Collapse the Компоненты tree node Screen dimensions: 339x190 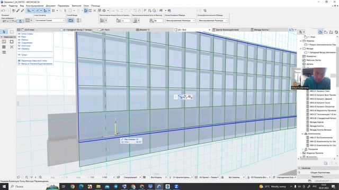tap(302, 134)
